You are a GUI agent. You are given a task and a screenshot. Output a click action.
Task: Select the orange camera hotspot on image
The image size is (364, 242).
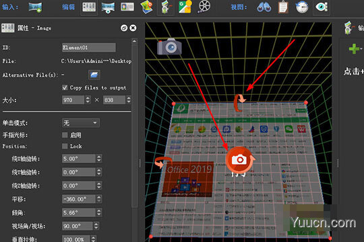point(239,160)
